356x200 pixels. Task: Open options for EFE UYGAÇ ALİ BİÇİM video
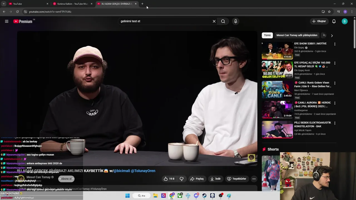point(335,63)
